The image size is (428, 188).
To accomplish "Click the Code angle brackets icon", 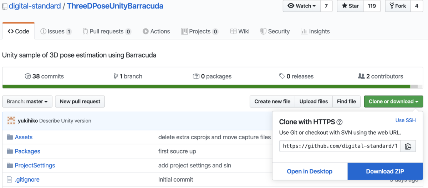I will click(11, 31).
